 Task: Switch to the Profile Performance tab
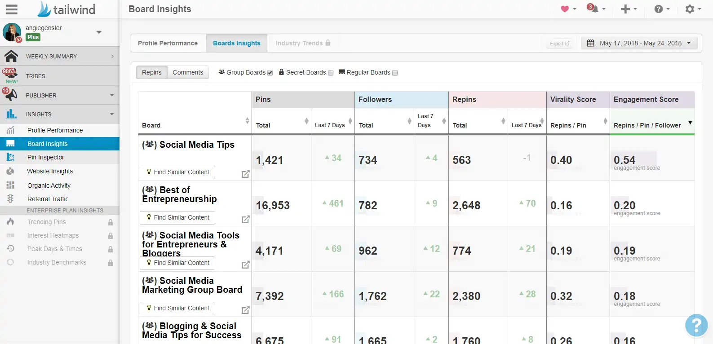[168, 43]
